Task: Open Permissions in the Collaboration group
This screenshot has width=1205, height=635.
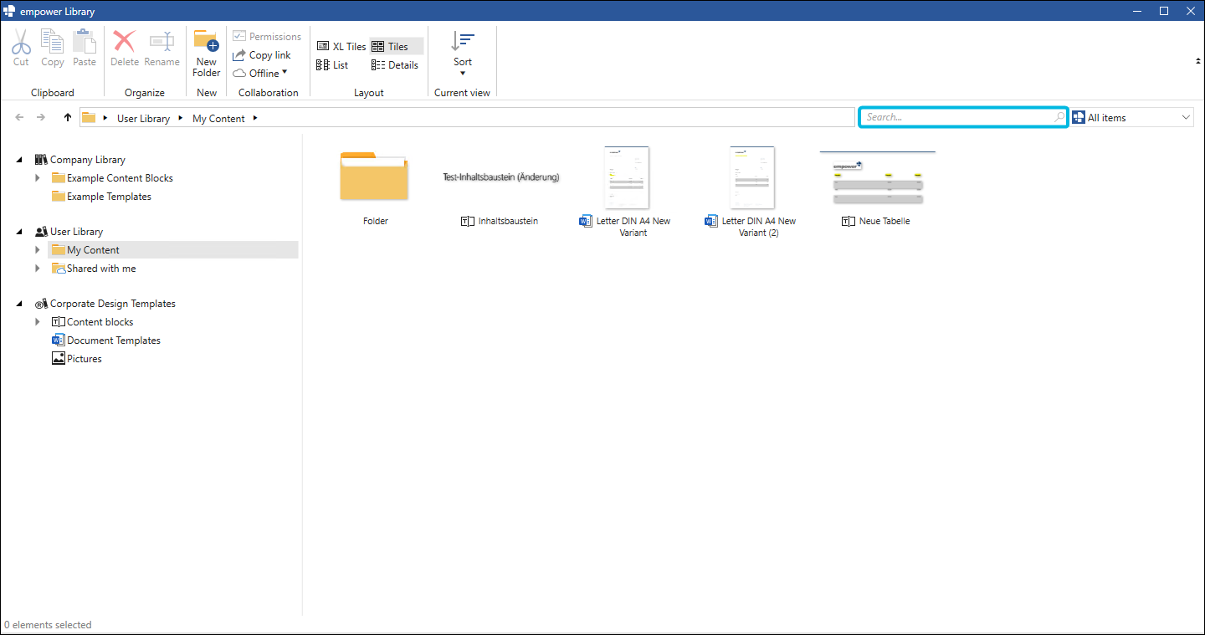Action: [267, 37]
